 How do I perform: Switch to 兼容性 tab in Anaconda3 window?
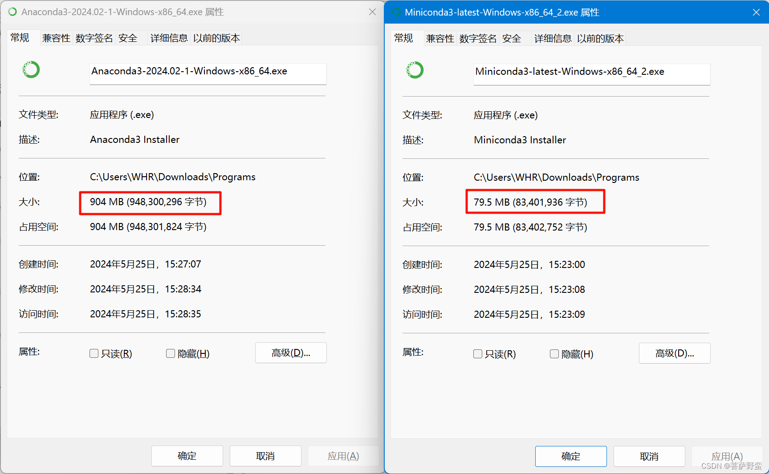56,38
